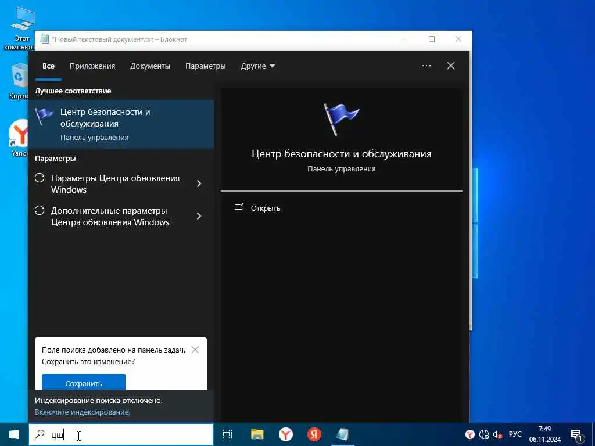595x446 pixels.
Task: Click the large flag icon in preview pane
Action: 341,119
